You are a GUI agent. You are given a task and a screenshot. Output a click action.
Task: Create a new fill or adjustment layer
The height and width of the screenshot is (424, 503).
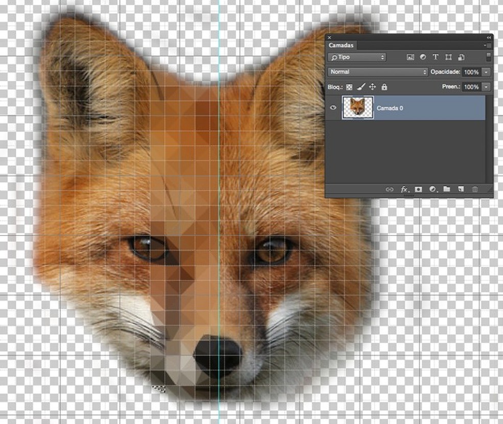pos(433,190)
